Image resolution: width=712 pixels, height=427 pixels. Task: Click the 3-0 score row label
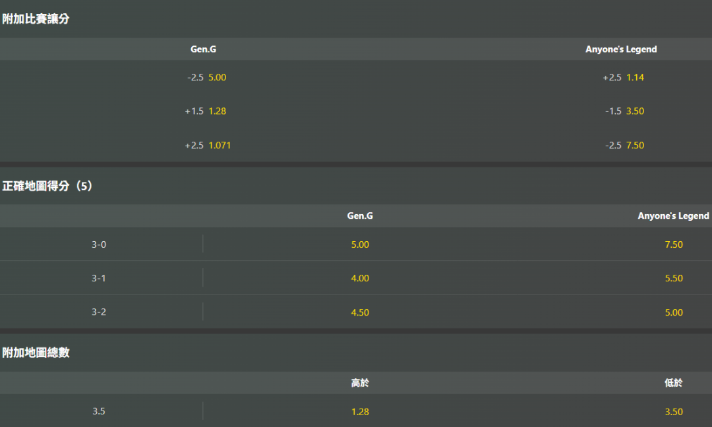tap(99, 244)
